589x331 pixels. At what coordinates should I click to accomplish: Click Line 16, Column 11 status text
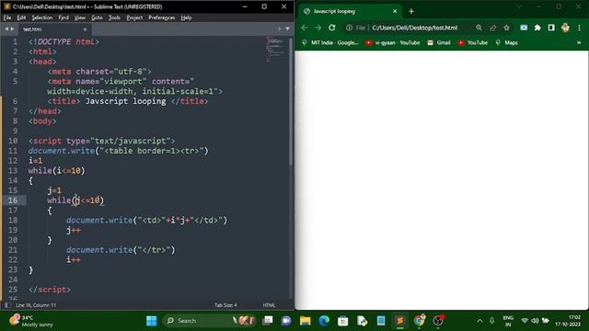pos(36,305)
